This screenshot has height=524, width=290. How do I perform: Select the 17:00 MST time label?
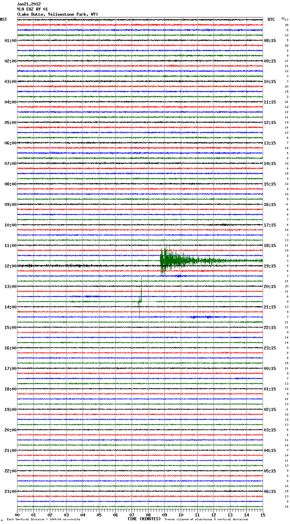11,369
